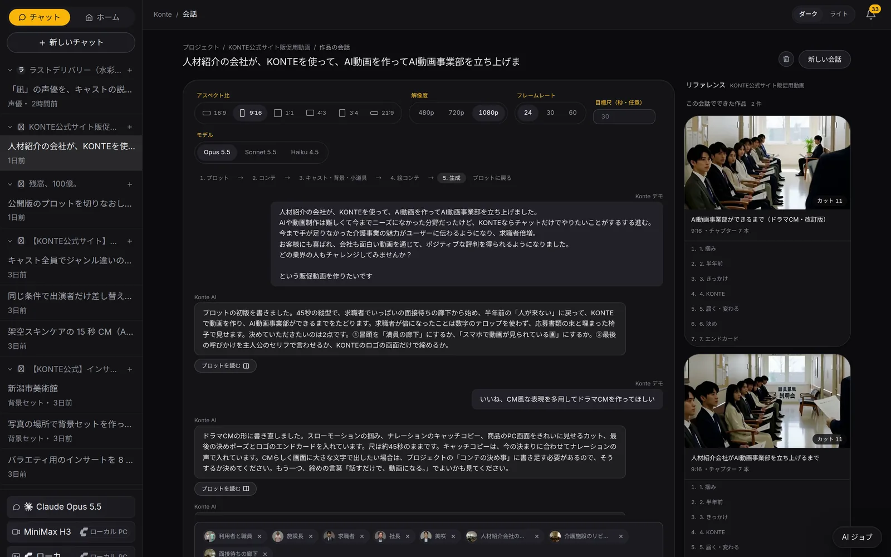Remove the 利用者と職員 chip with its x
The image size is (891, 557).
[260, 536]
